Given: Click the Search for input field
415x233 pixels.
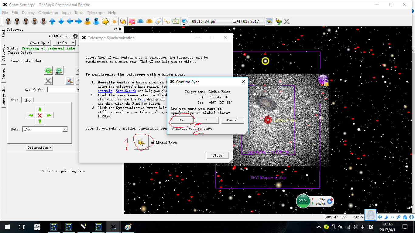Looking at the screenshot, I should 63,90.
